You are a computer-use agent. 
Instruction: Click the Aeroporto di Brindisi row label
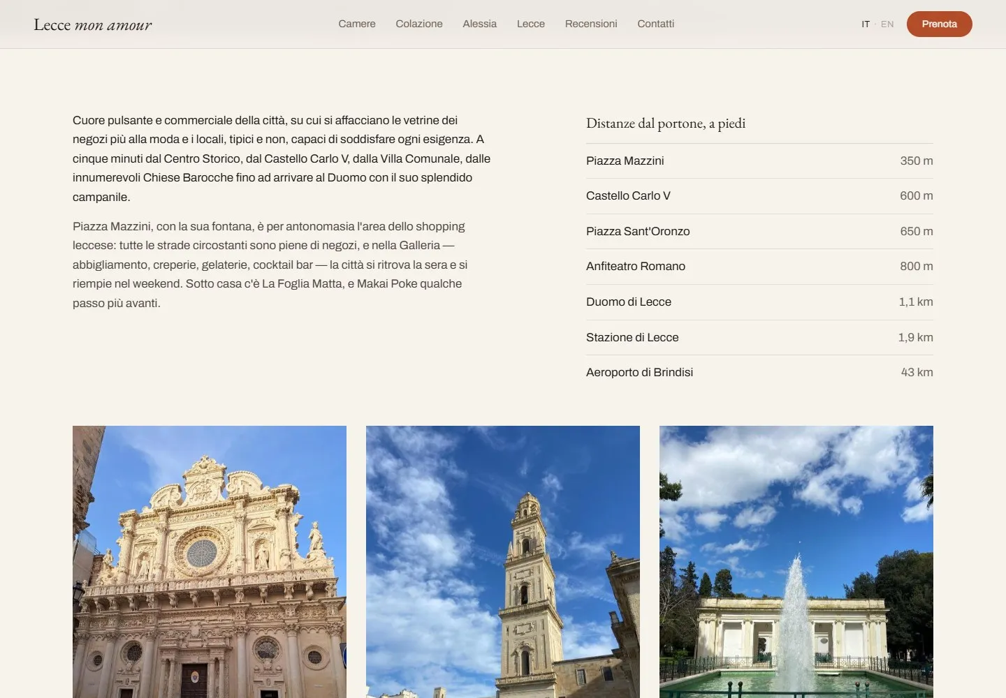tap(639, 372)
